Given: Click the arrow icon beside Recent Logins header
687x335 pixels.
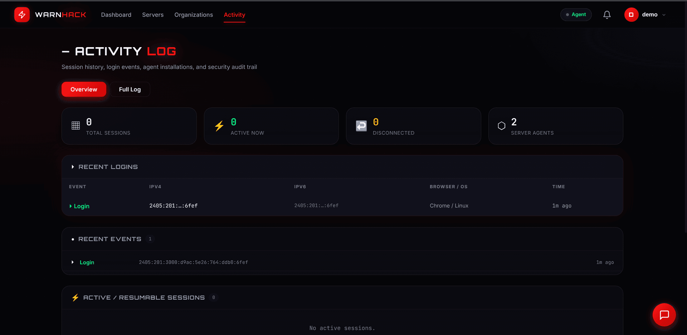Looking at the screenshot, I should point(73,167).
